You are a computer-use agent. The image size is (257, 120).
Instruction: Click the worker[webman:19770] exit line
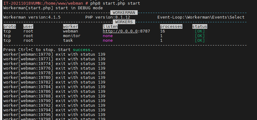(x=54, y=54)
